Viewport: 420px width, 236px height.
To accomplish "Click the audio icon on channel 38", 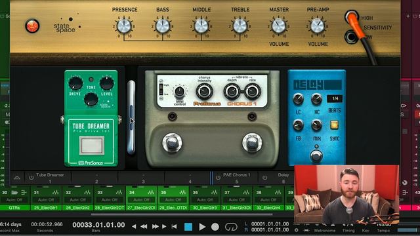I will [x=278, y=192].
